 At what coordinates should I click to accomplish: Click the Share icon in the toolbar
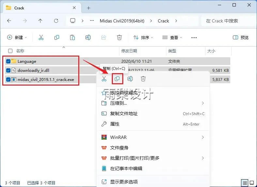click(x=104, y=38)
